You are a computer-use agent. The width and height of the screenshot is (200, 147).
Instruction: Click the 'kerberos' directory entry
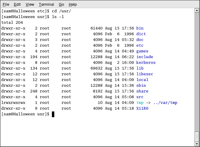(x=146, y=63)
